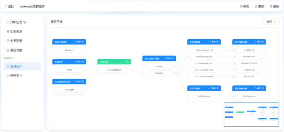Viewport: 284px width, 132px height.
Task: Click the 编辑 edit button
Action: (260, 6)
